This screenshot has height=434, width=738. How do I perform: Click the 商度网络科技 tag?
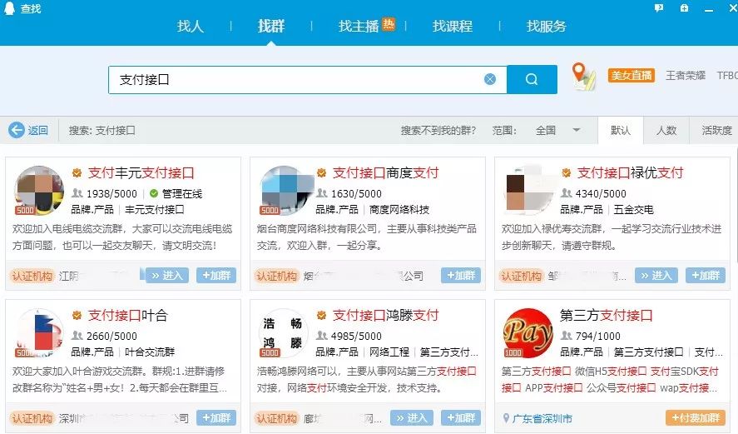click(x=399, y=210)
